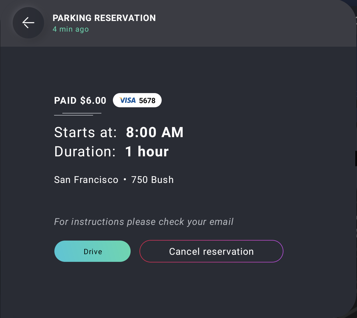Click the decorative underline below PAID
The image size is (357, 318).
(x=78, y=114)
